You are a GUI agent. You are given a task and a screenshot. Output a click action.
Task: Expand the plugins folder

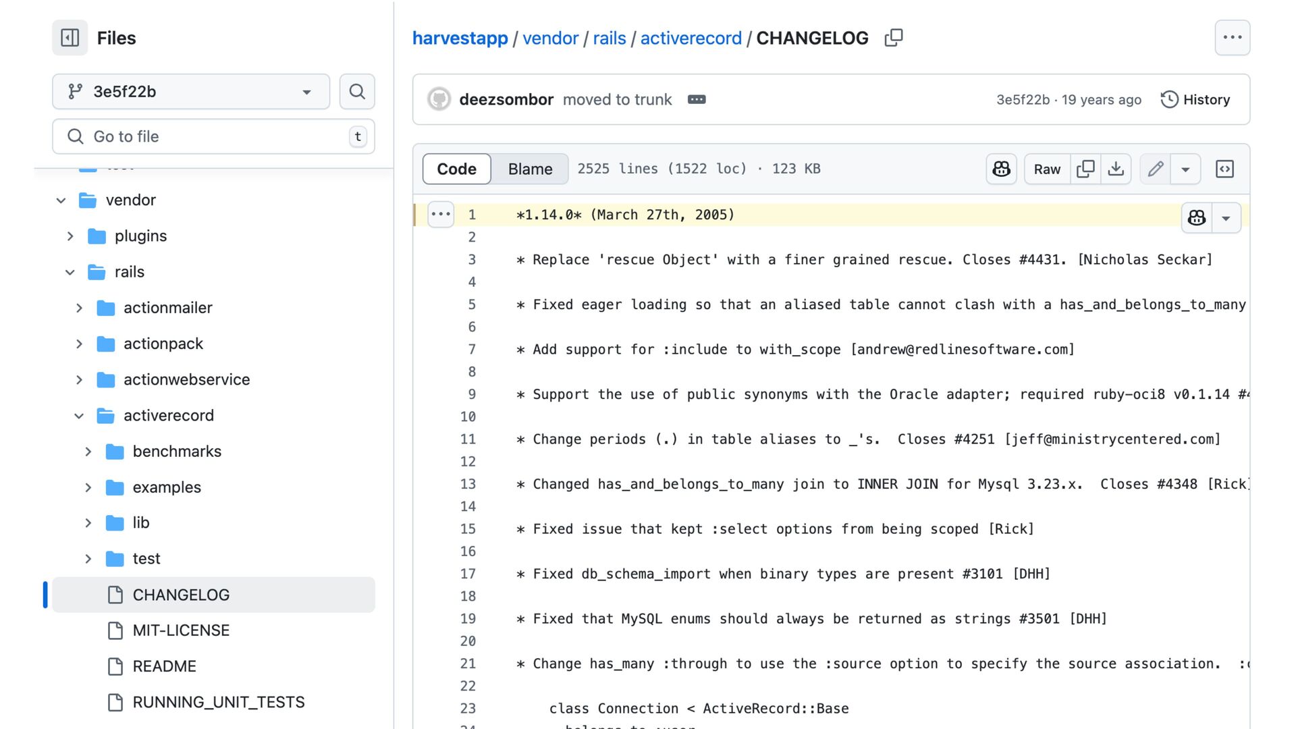(70, 236)
